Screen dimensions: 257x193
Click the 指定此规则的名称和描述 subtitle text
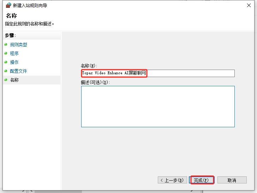coord(30,24)
